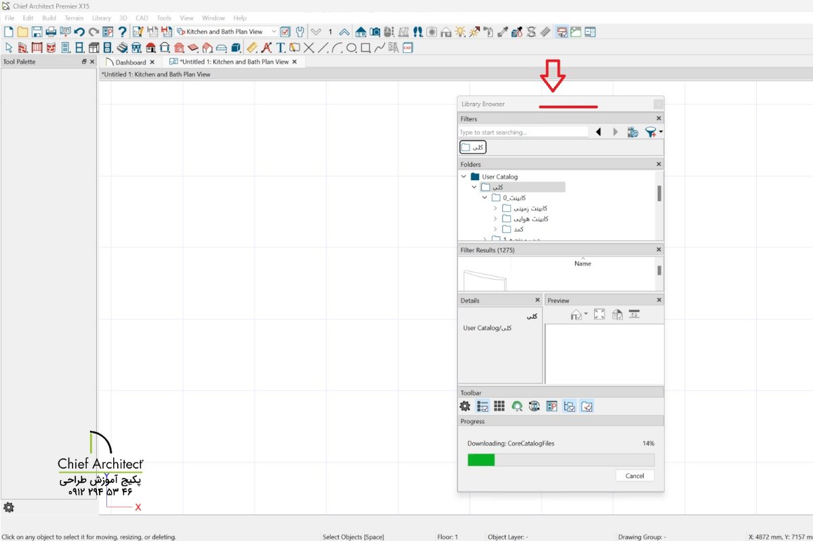The height and width of the screenshot is (541, 813).
Task: Toggle the Preview panel fill window icon
Action: (x=599, y=314)
